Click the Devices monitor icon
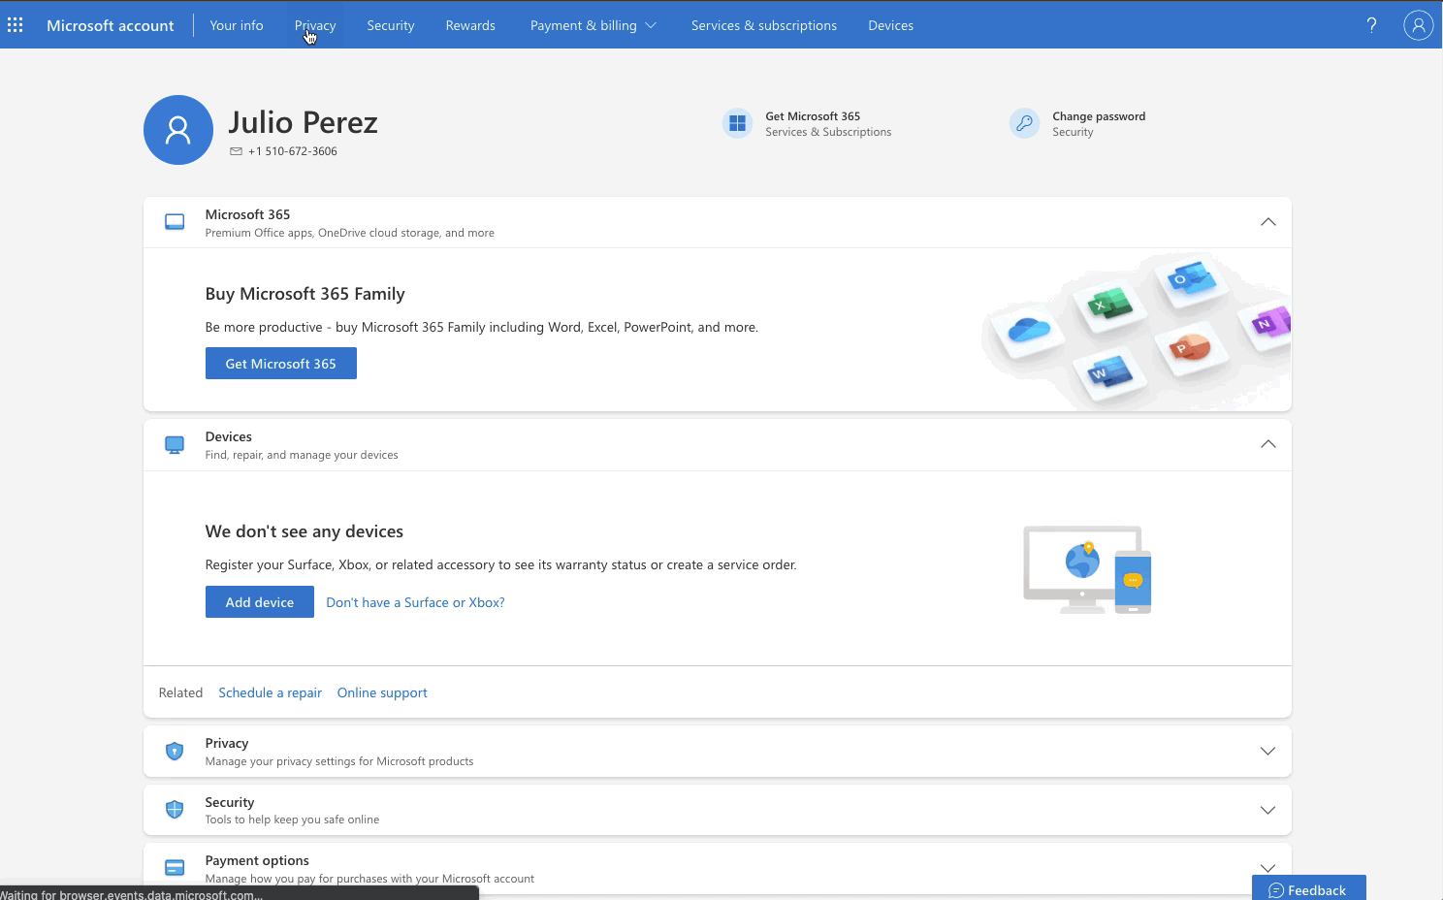1443x900 pixels. 175,444
